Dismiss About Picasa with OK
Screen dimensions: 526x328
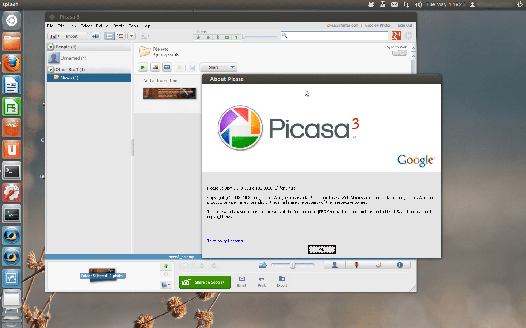point(321,249)
